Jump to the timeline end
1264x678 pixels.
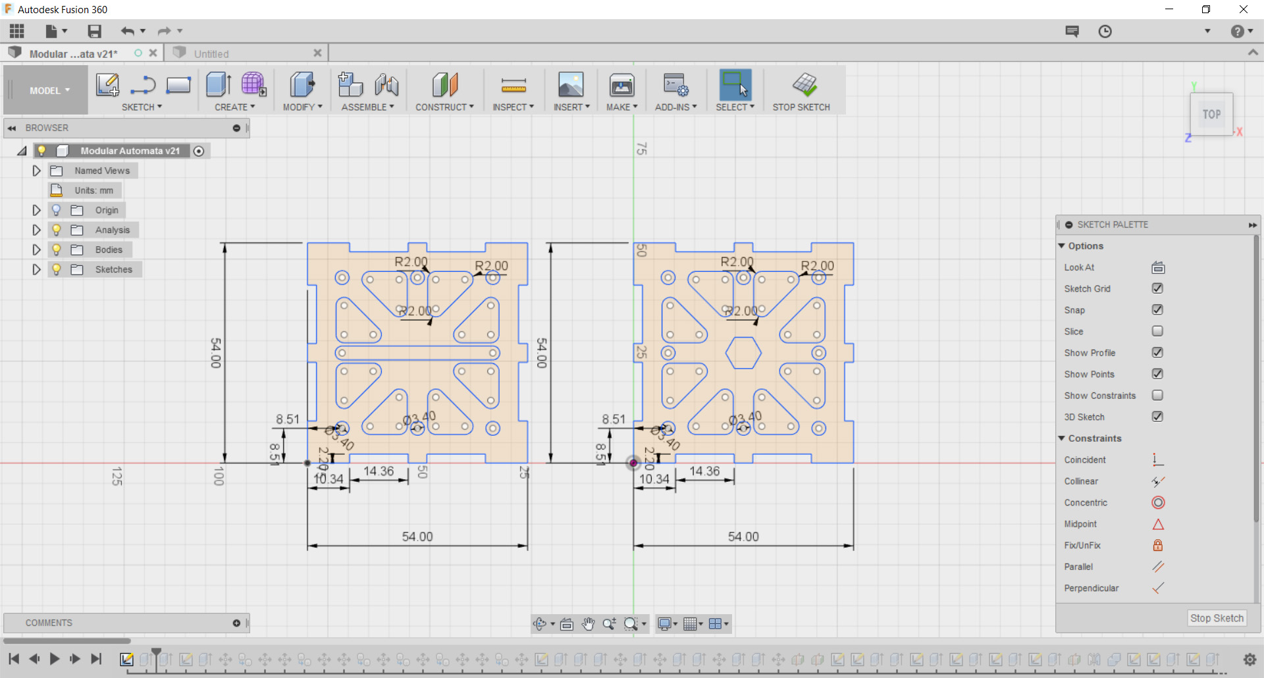pos(96,659)
